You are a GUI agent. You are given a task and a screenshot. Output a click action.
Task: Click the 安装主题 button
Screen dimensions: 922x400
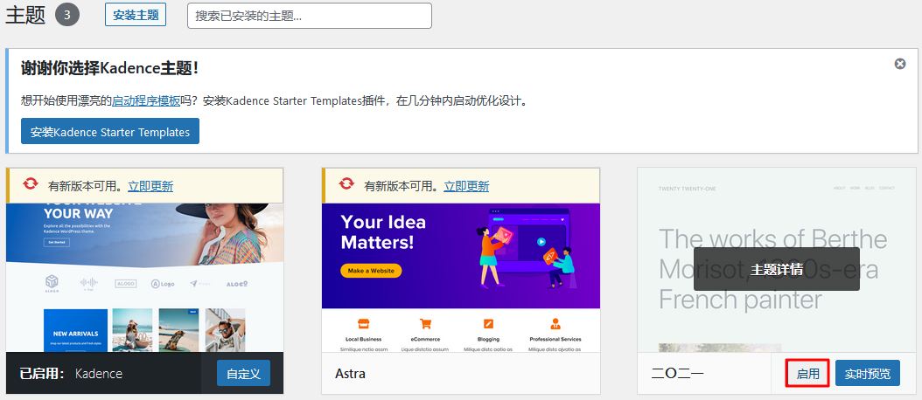136,15
